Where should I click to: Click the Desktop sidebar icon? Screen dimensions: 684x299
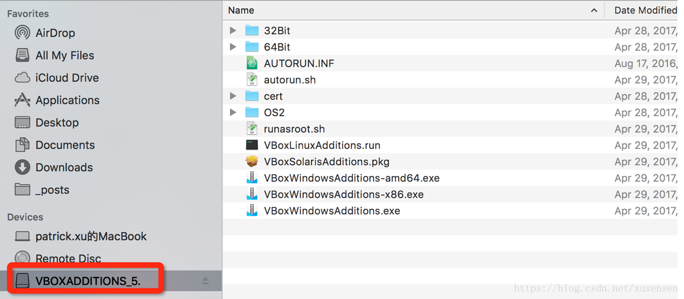point(22,122)
